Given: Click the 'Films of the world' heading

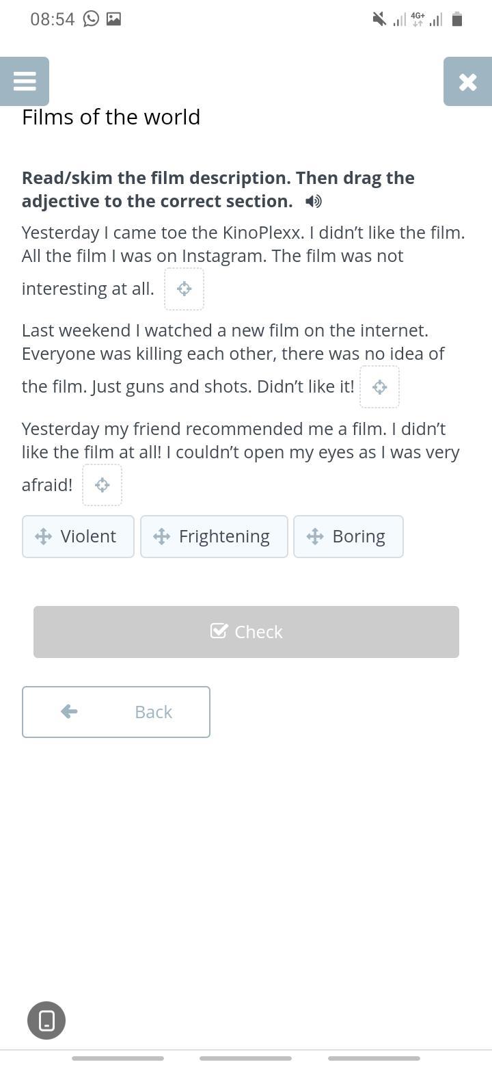Looking at the screenshot, I should click(111, 117).
